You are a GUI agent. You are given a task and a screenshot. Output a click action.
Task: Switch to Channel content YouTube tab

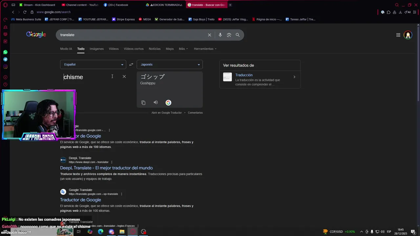[x=80, y=5]
